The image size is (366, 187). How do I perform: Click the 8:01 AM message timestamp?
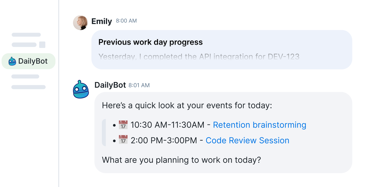pyautogui.click(x=139, y=85)
